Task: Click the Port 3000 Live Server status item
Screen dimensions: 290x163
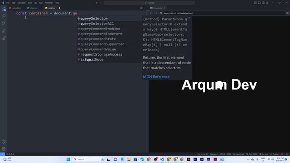Action: pyautogui.click(x=252, y=154)
